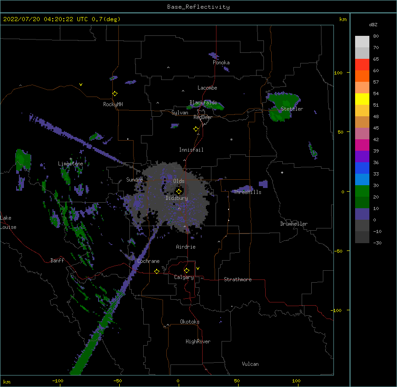Select the Ponoka town label
The image size is (397, 387).
(221, 63)
